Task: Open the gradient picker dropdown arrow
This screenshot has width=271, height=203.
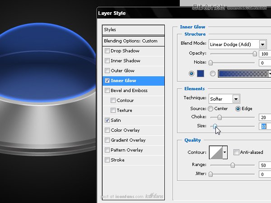Action: click(x=270, y=74)
